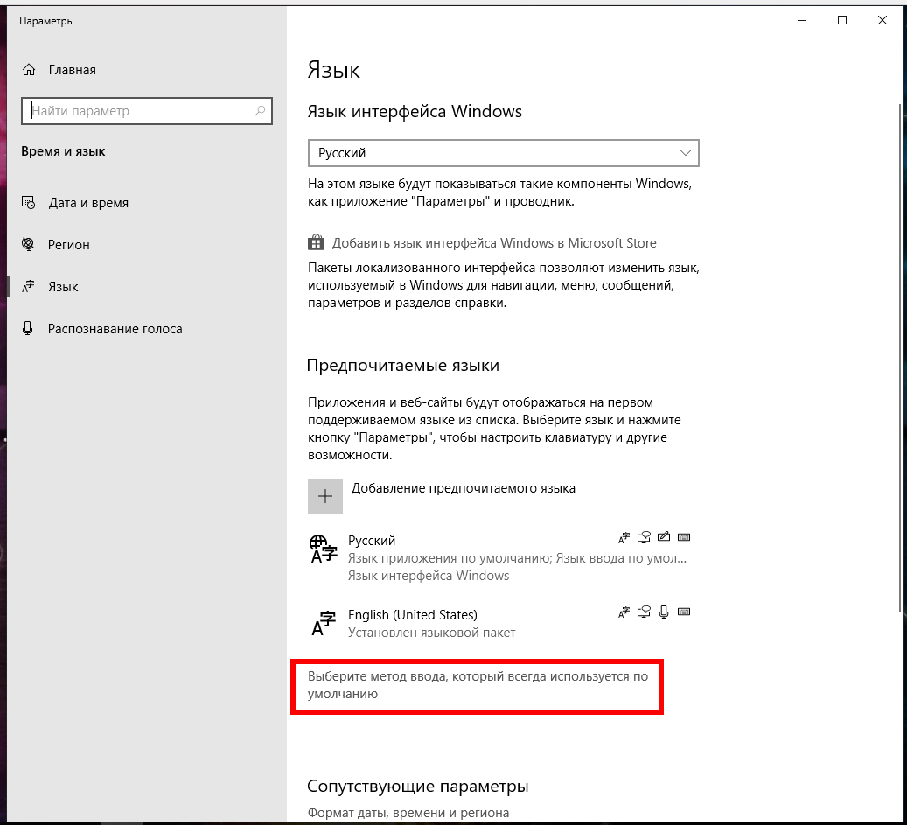Minimize the Параметры window
907x825 pixels.
pos(802,20)
